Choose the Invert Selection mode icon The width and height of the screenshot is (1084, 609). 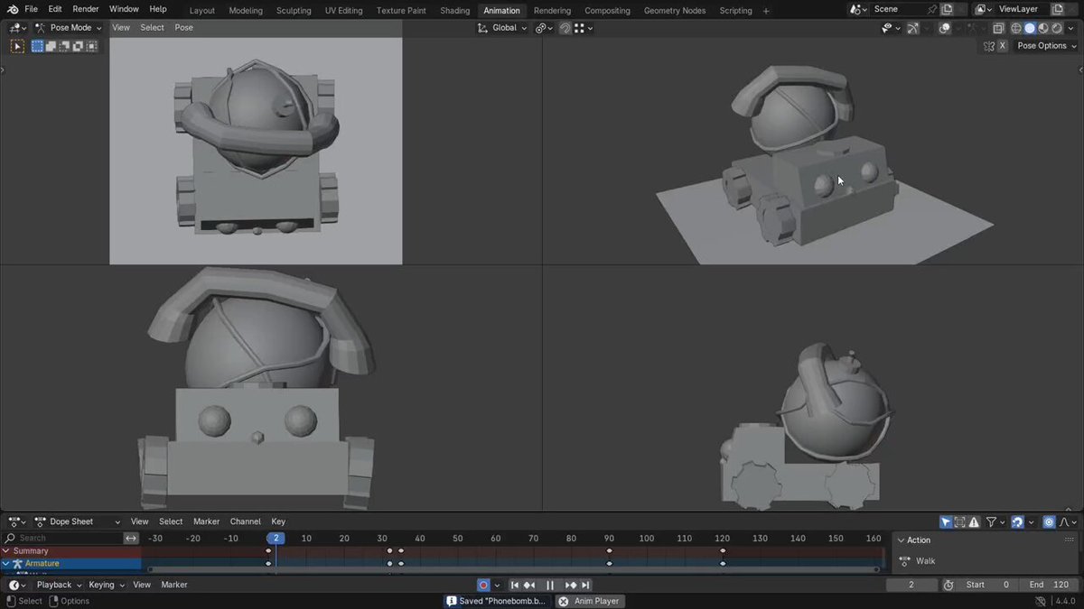[x=78, y=46]
